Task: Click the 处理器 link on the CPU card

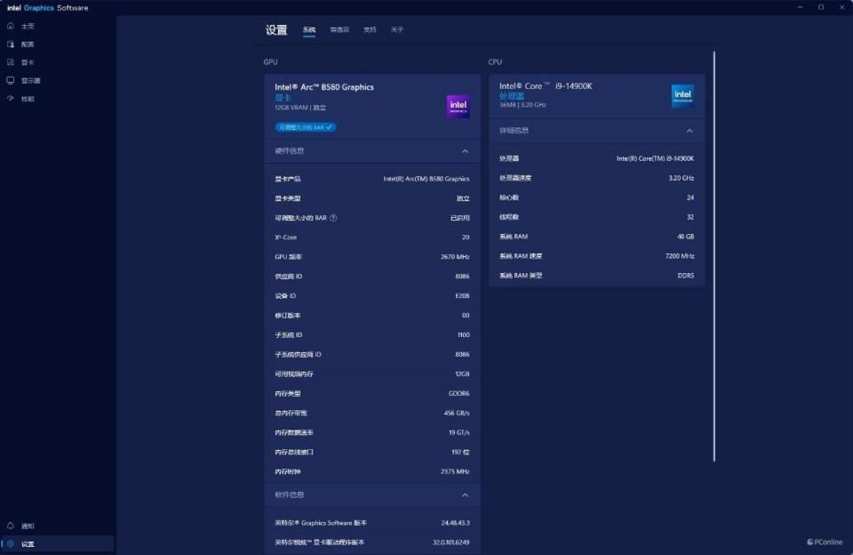Action: (x=513, y=95)
